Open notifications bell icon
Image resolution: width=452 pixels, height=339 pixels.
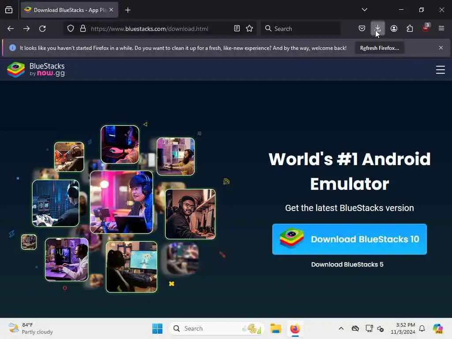tap(422, 328)
